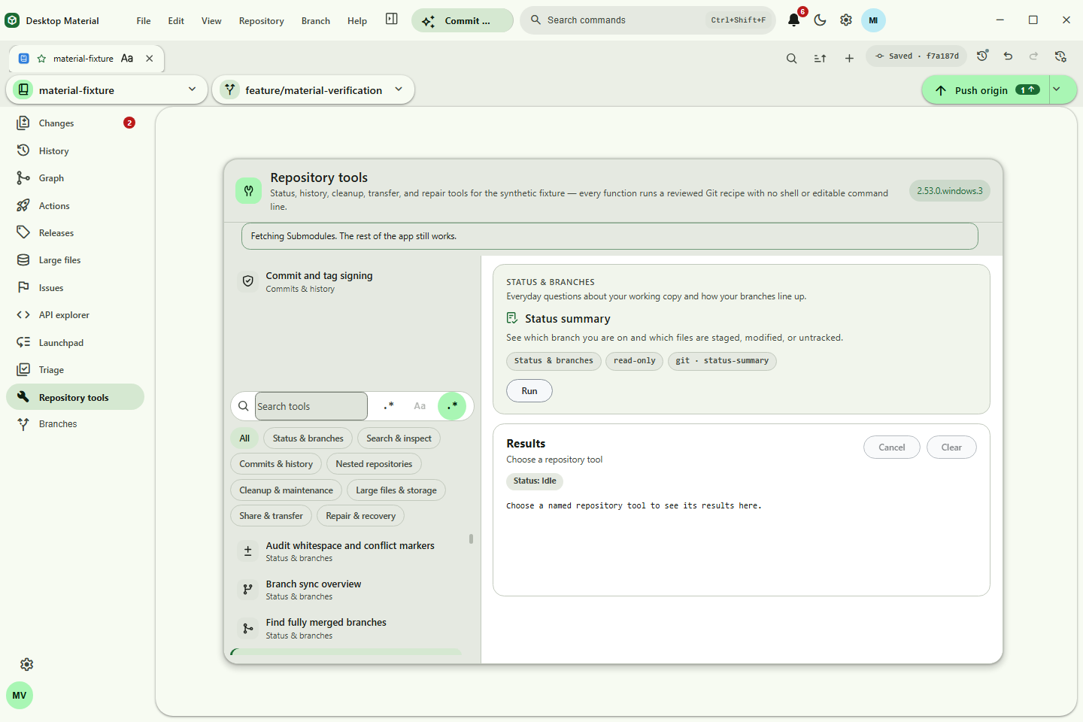
Task: Click the notifications bell icon
Action: coord(793,20)
